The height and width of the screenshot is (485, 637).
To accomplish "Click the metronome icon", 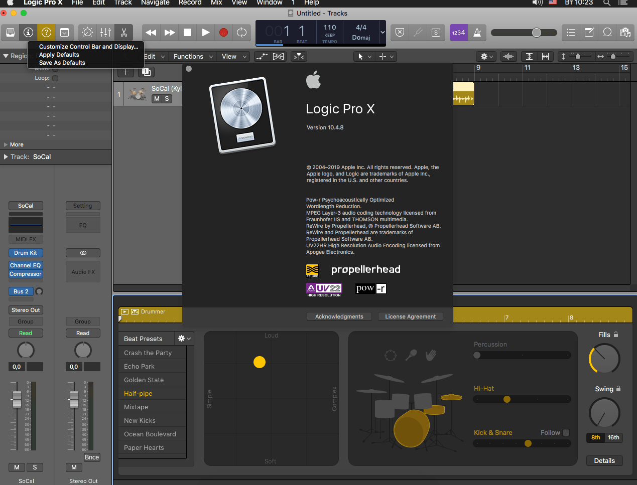I will (x=477, y=32).
